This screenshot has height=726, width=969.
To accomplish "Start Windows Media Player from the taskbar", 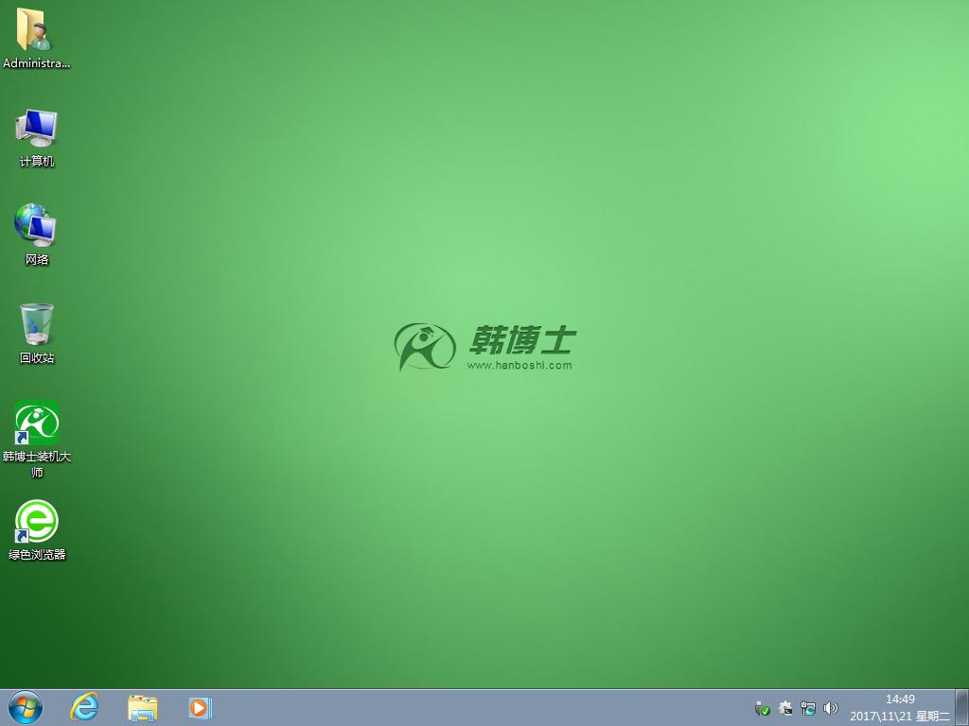I will pyautogui.click(x=200, y=707).
